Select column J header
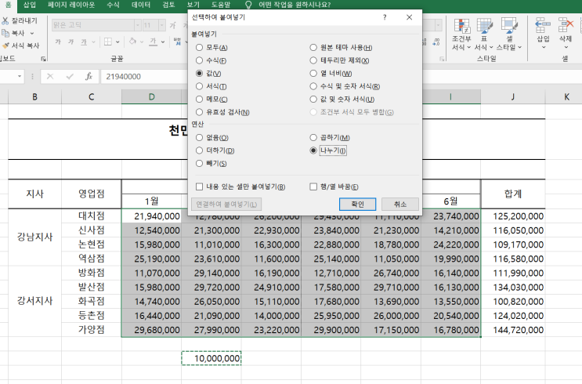582x384 pixels. pyautogui.click(x=512, y=96)
